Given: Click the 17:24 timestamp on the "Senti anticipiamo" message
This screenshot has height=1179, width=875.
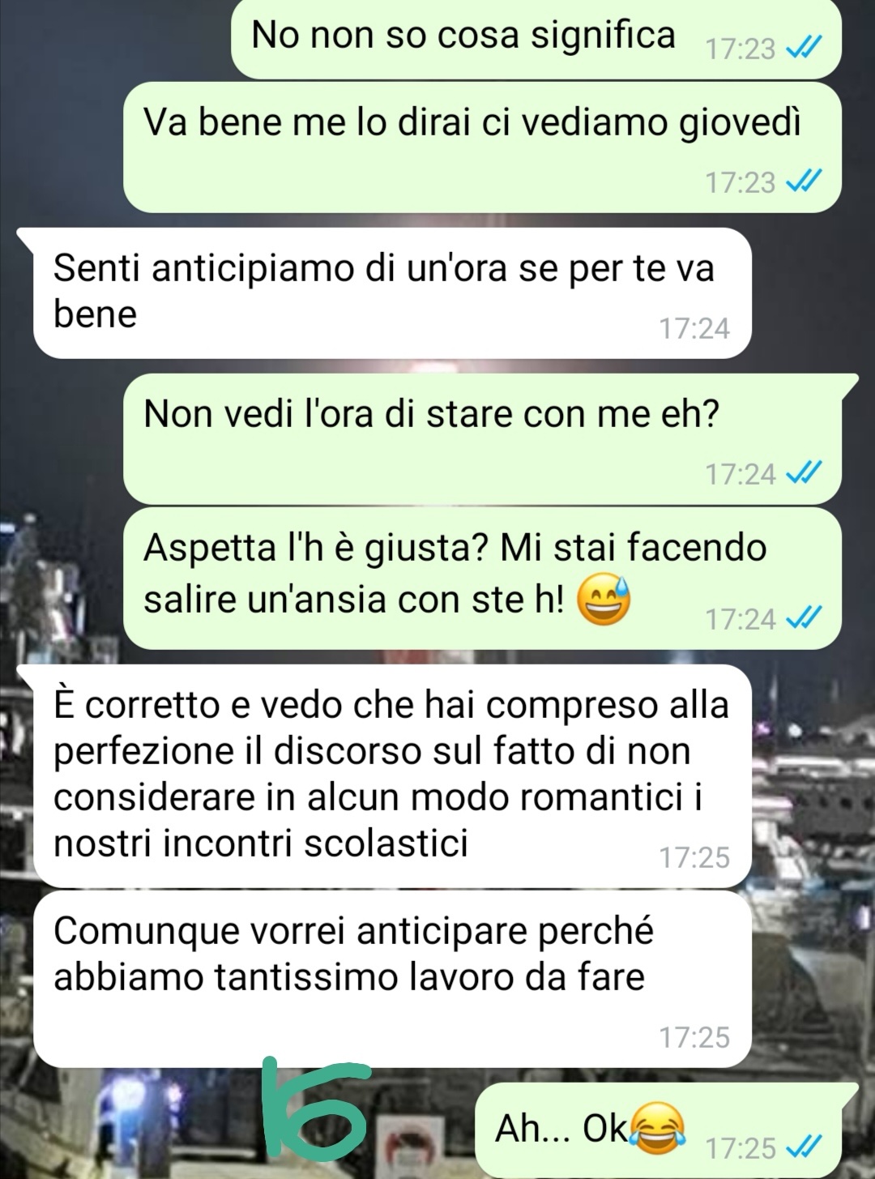Looking at the screenshot, I should 694,329.
